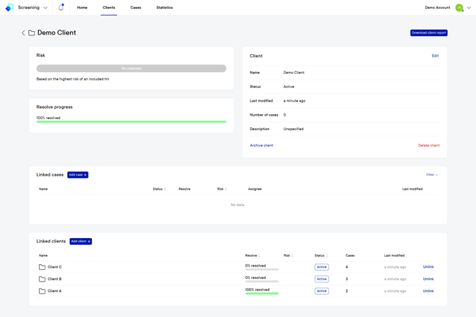The image size is (476, 317).
Task: Open the Statistics tab
Action: click(x=165, y=8)
